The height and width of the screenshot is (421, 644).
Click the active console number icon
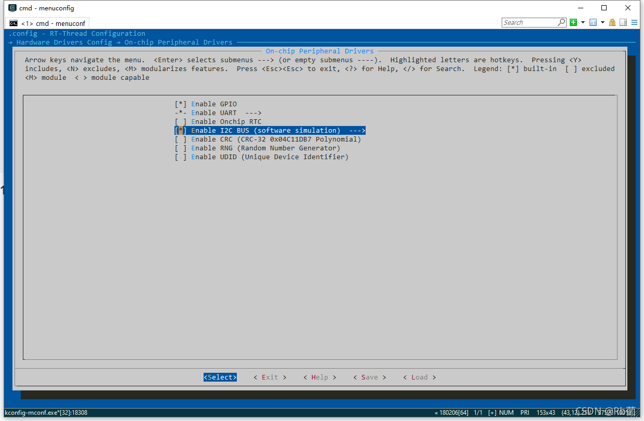point(593,22)
